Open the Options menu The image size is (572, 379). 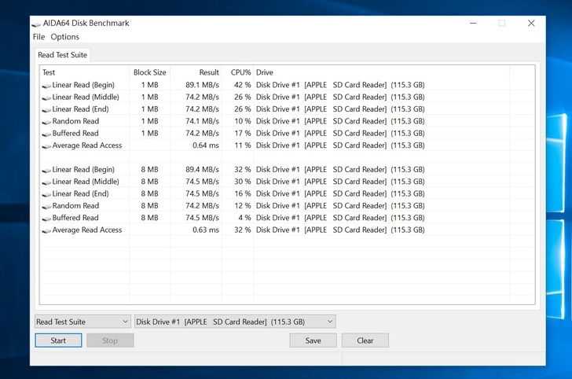click(x=64, y=37)
